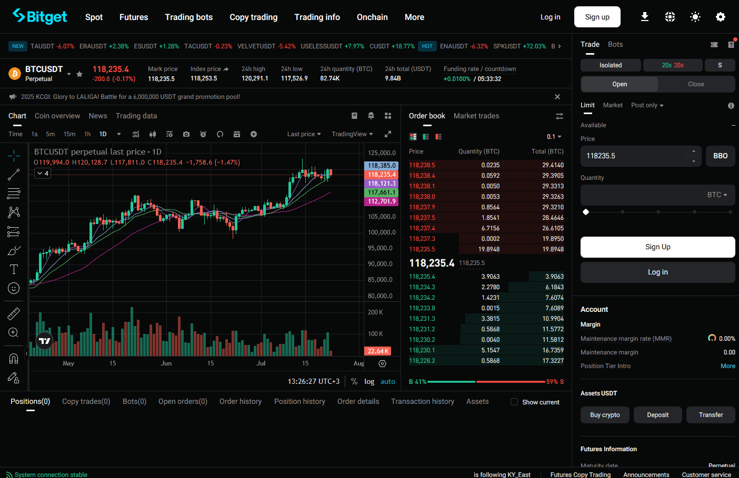The width and height of the screenshot is (739, 478).
Task: Open order book 0.1 depth dropdown
Action: point(554,137)
